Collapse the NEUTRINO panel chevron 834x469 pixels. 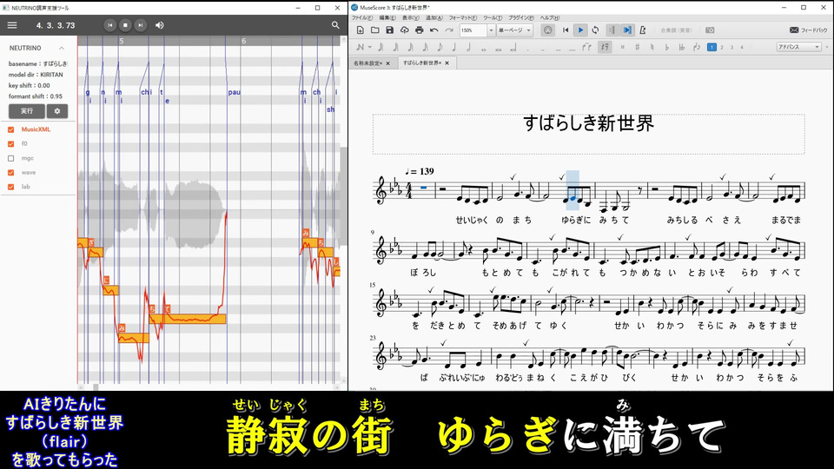[62, 49]
